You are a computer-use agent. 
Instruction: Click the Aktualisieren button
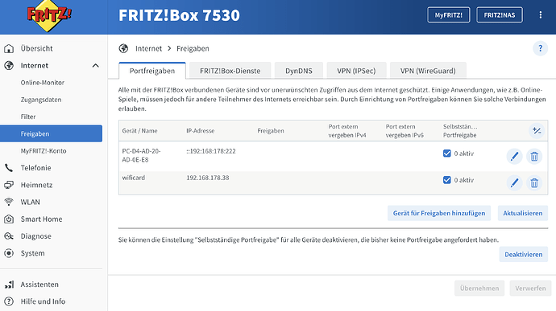tap(523, 213)
